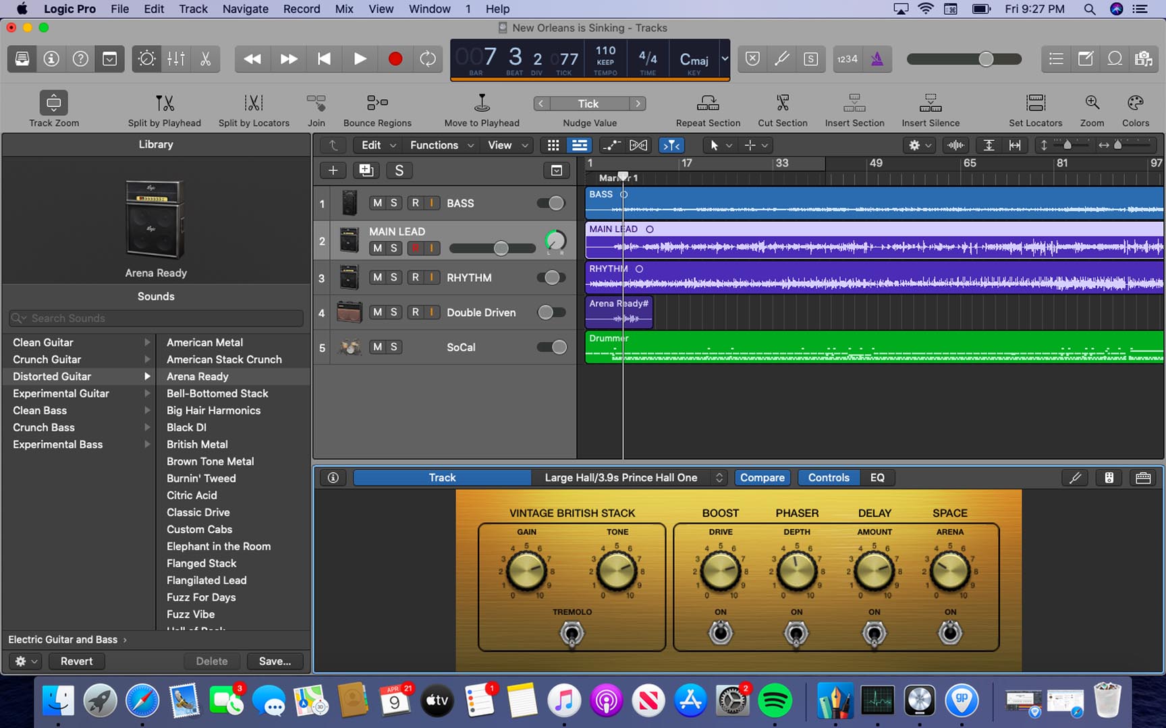Expand the Clean Guitar category

tap(147, 342)
